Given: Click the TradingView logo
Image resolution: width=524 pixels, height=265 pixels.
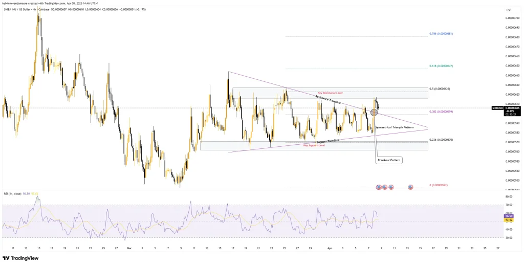Looking at the screenshot, I should point(20,258).
